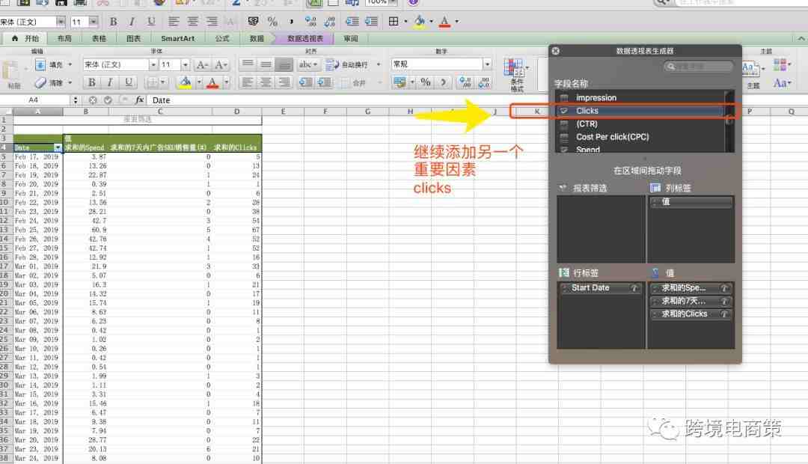
Task: Open conditional formatting icon
Action: pyautogui.click(x=515, y=75)
